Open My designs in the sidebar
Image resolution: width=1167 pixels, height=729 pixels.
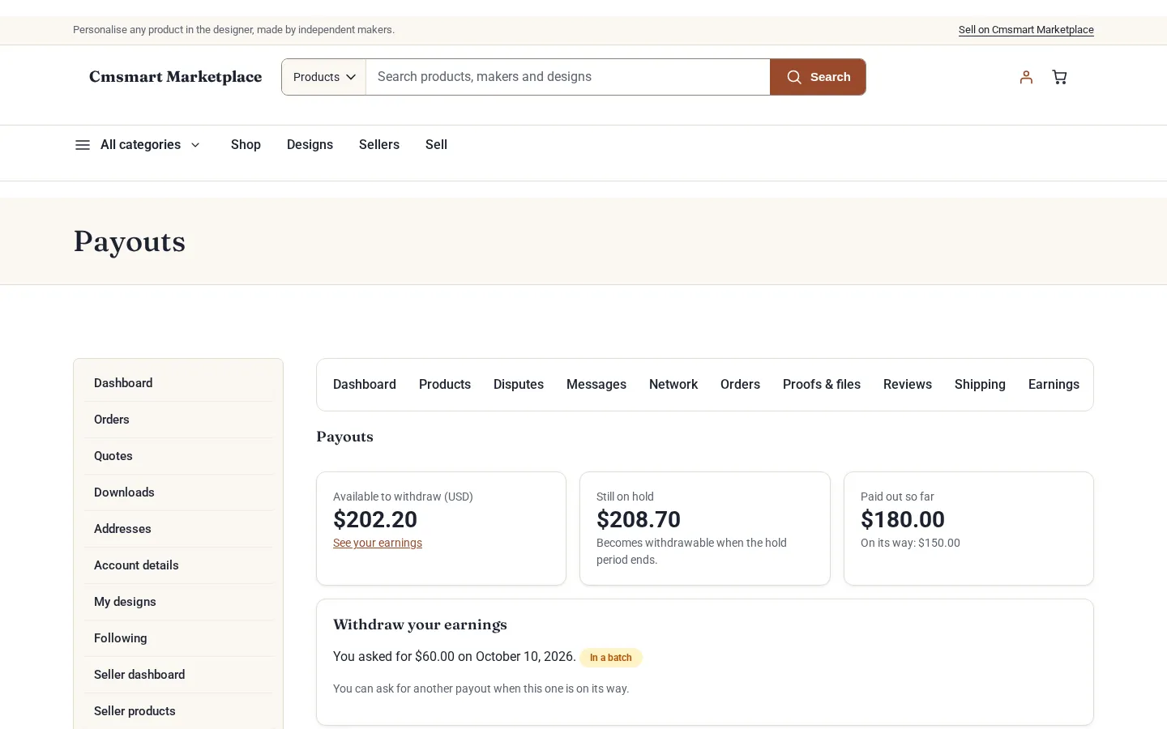(x=178, y=602)
